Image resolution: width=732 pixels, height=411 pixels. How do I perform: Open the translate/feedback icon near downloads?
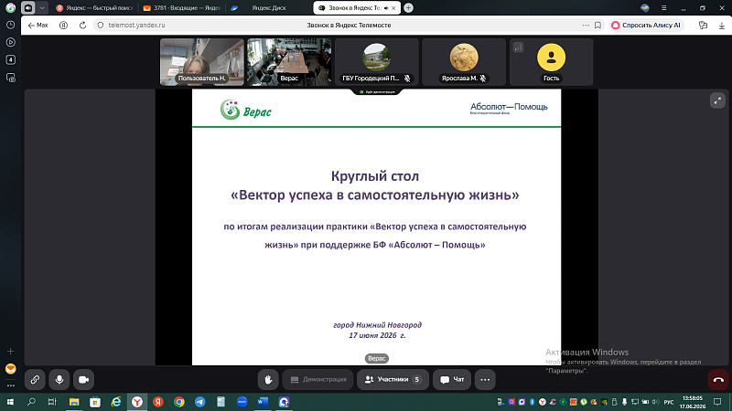coord(703,26)
